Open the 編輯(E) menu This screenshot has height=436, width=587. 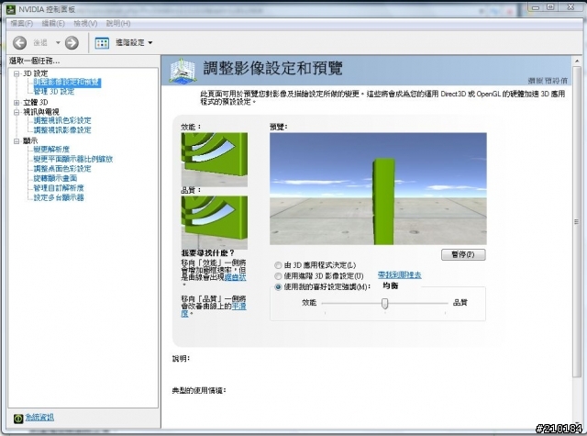(53, 24)
